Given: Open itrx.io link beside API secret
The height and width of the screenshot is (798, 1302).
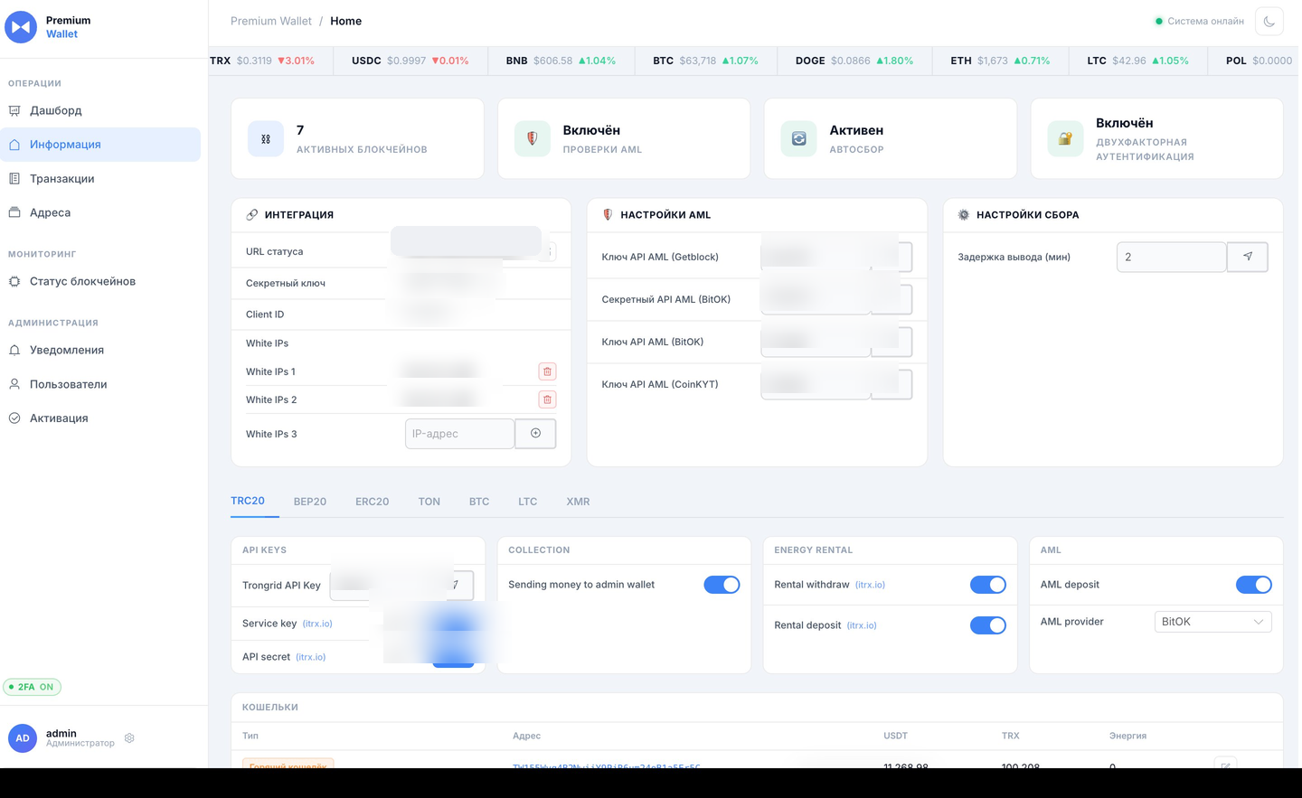Looking at the screenshot, I should tap(311, 657).
